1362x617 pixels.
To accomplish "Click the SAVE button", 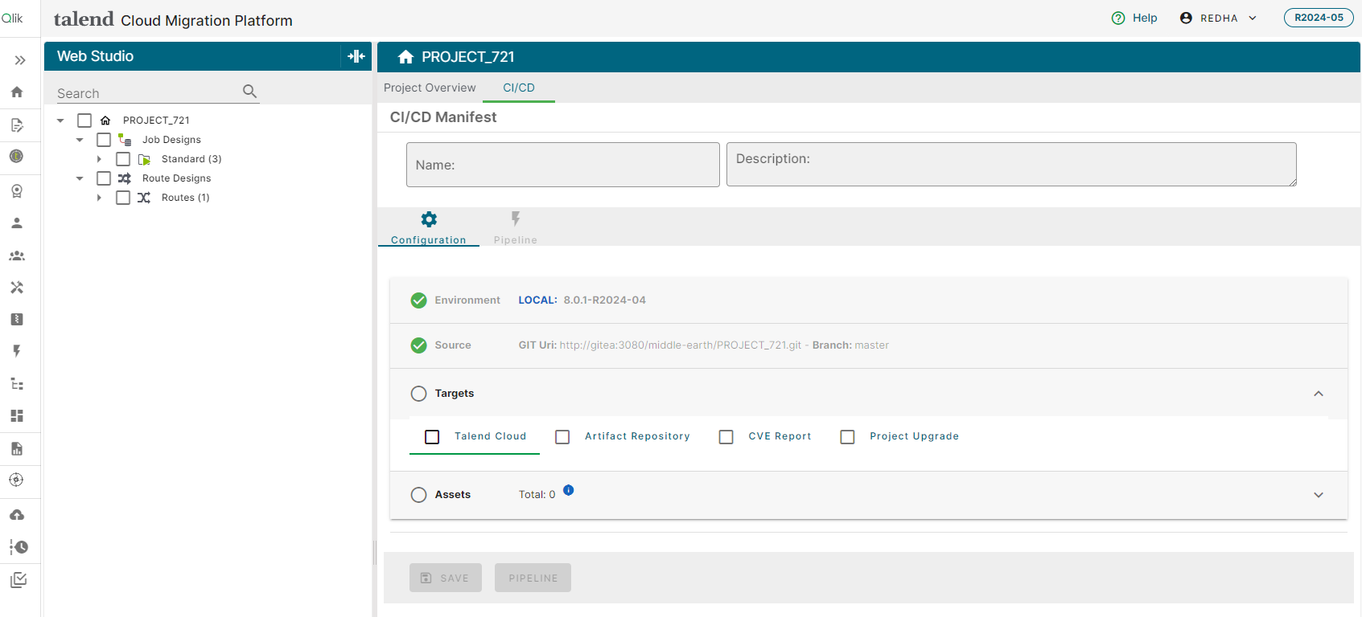I will 446,578.
